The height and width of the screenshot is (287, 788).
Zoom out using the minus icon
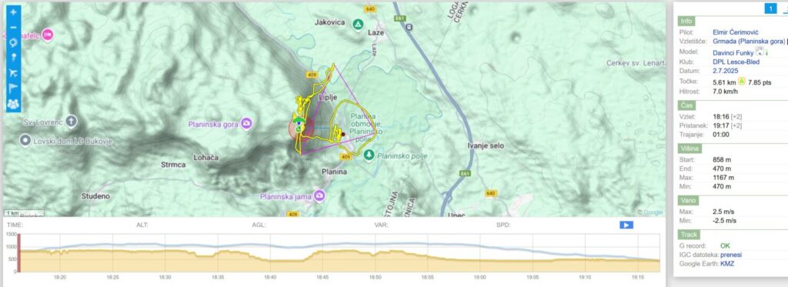point(13,27)
